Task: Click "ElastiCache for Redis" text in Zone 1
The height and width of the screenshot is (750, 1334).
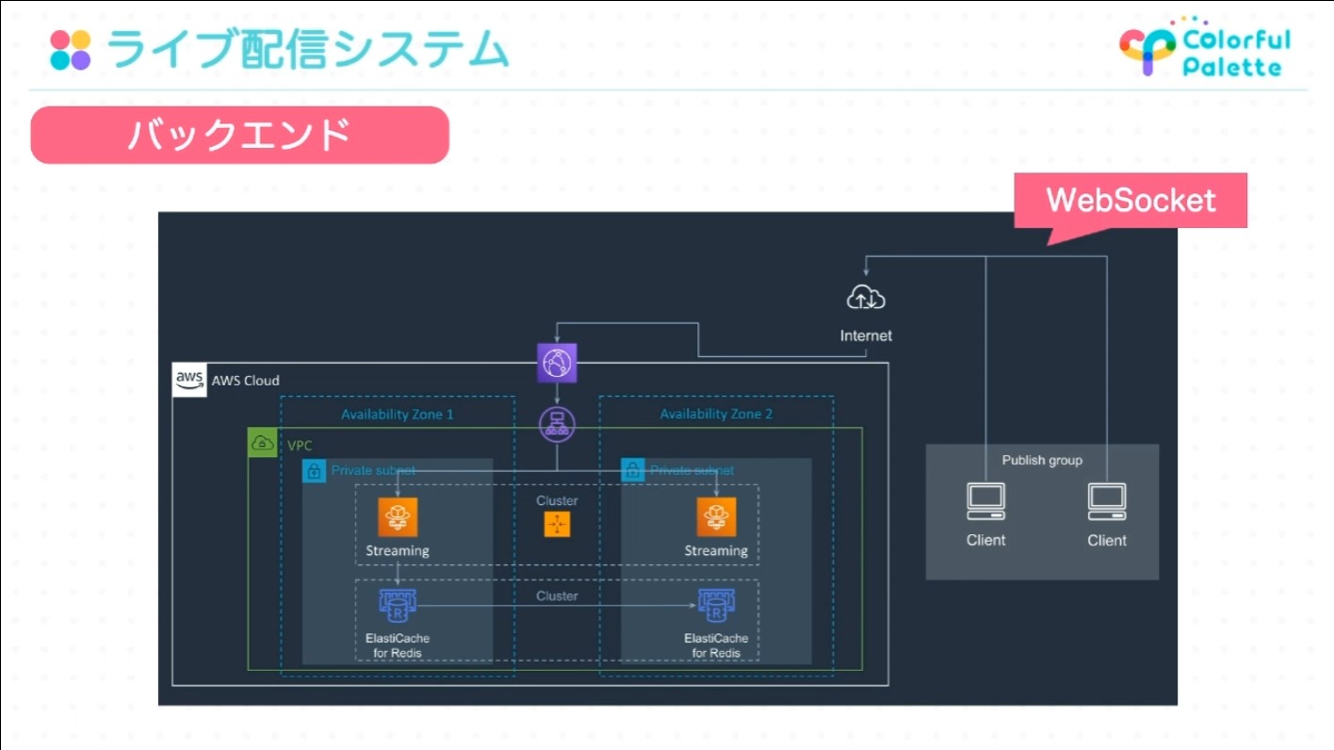Action: point(398,645)
